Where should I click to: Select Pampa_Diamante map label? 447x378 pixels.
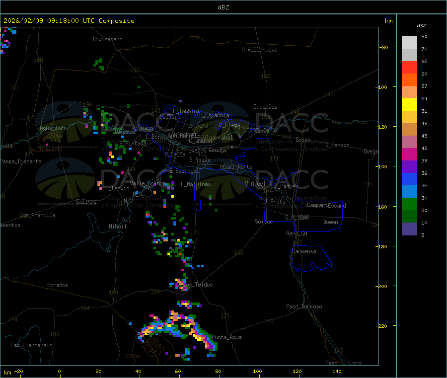click(21, 161)
